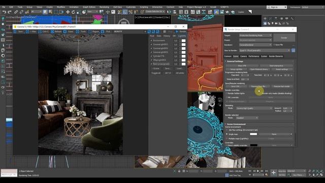Click the Environment light color swatch in LightMix

[x=183, y=41]
